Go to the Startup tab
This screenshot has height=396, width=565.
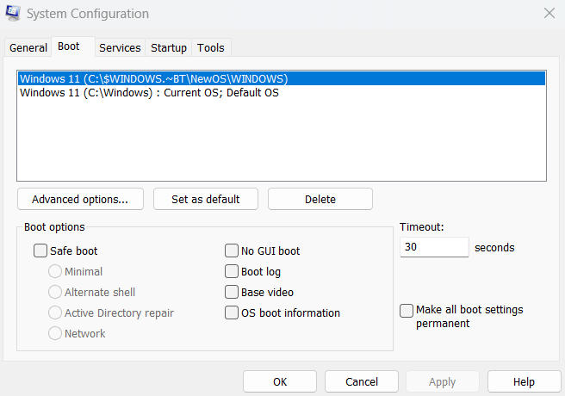click(169, 47)
